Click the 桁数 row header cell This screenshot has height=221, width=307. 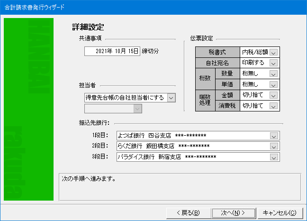[x=205, y=79]
